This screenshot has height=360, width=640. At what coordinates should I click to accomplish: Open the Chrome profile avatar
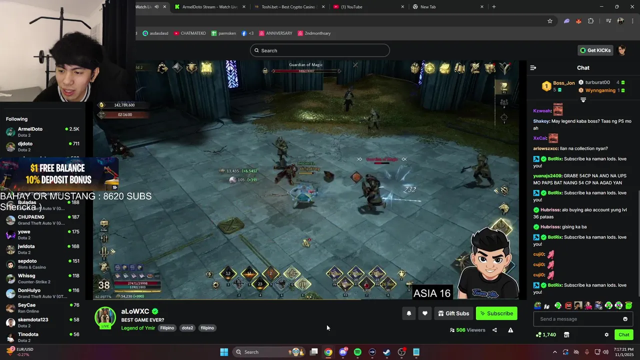[x=620, y=21]
